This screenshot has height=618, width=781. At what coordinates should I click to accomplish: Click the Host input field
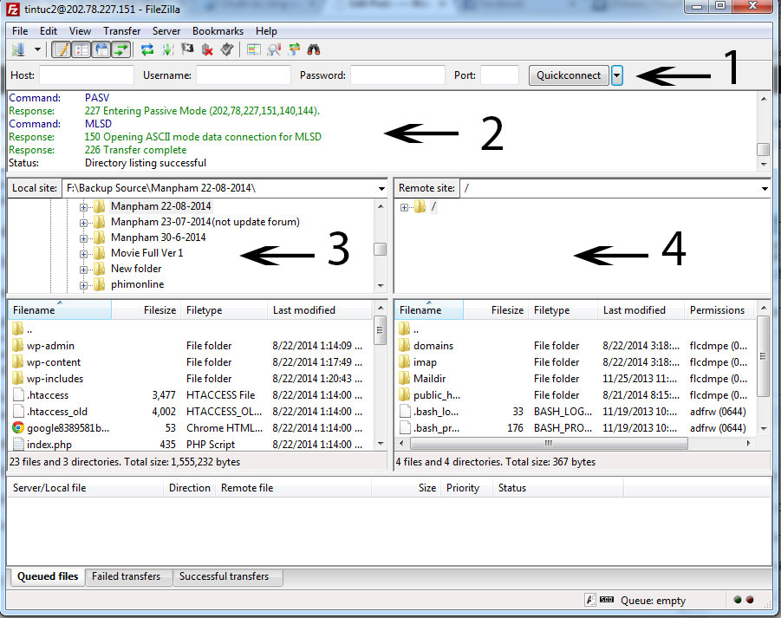click(87, 75)
